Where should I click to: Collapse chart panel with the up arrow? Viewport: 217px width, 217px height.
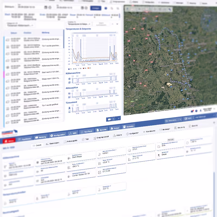pos(113,24)
